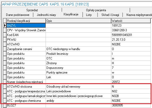Click registration value 20972
This screenshot has height=108, width=152.
click(131, 82)
